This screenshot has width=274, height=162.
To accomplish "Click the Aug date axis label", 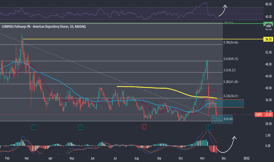I will click(x=137, y=158).
